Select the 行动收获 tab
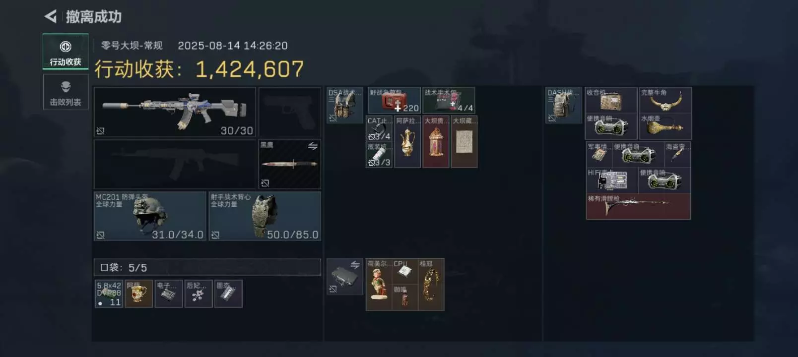Viewport: 798px width, 357px height. coord(66,52)
